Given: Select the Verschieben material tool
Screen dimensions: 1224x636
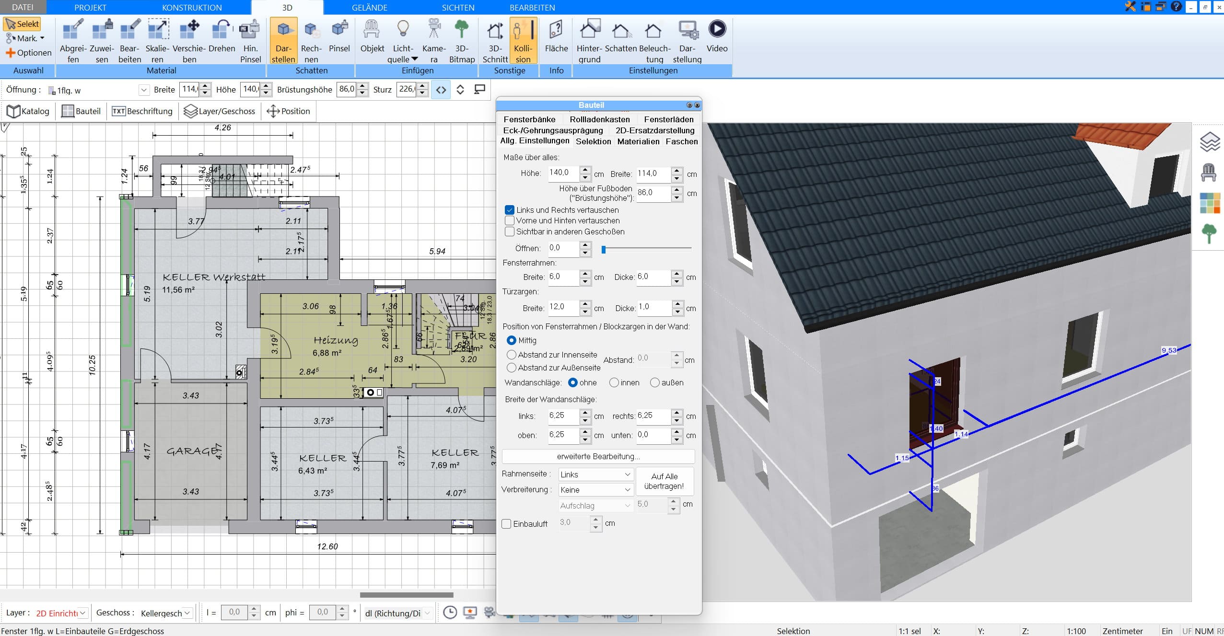Looking at the screenshot, I should click(189, 41).
